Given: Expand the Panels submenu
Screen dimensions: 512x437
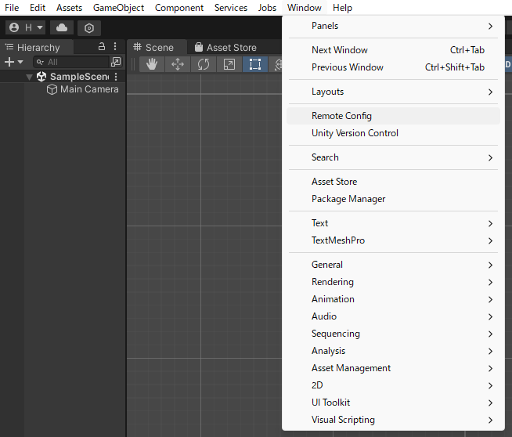Looking at the screenshot, I should [x=393, y=26].
